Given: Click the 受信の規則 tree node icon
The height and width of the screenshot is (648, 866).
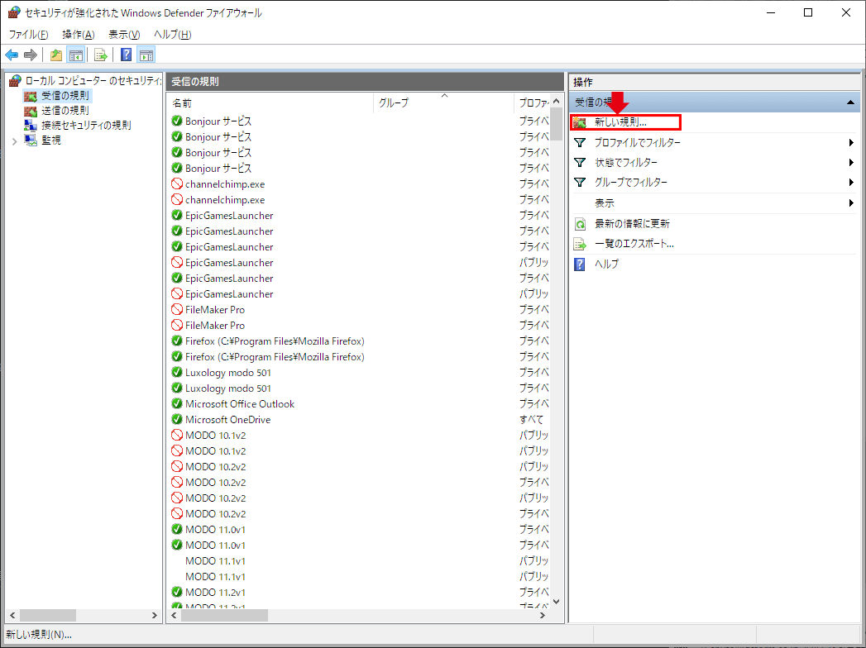Looking at the screenshot, I should [31, 96].
